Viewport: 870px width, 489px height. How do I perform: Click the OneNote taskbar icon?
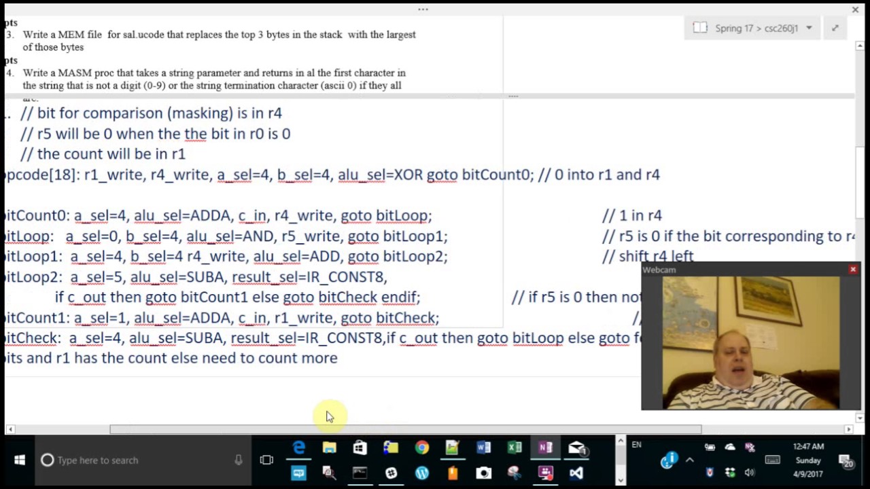(x=545, y=448)
